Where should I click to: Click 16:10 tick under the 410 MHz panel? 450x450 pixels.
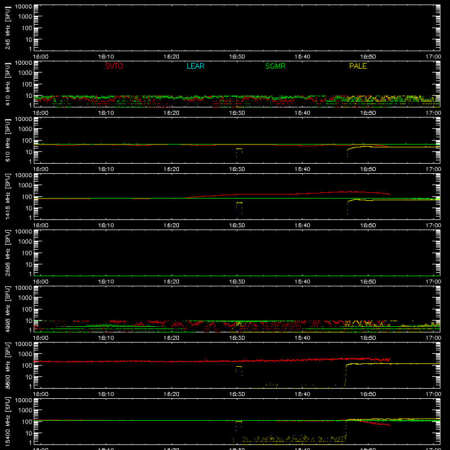(106, 113)
